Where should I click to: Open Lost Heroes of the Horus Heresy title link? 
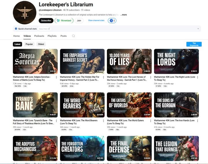click(127, 78)
